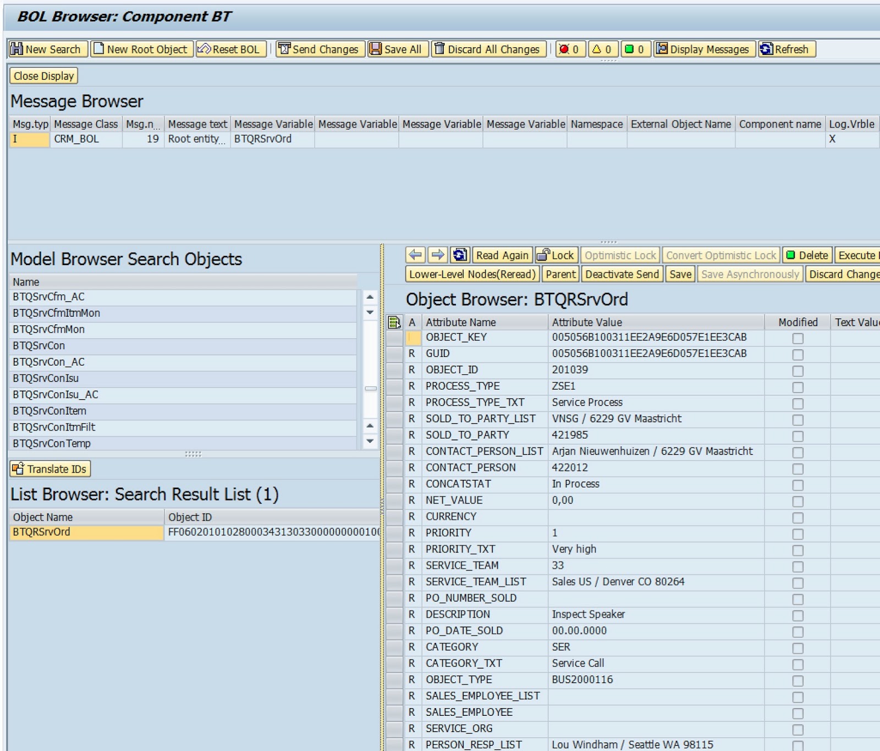This screenshot has height=751, width=880.
Task: Navigate forward with the right arrow icon
Action: [x=438, y=255]
